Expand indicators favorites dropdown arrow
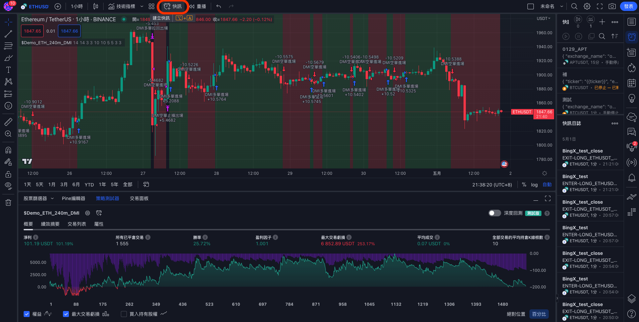639x322 pixels. (142, 6)
